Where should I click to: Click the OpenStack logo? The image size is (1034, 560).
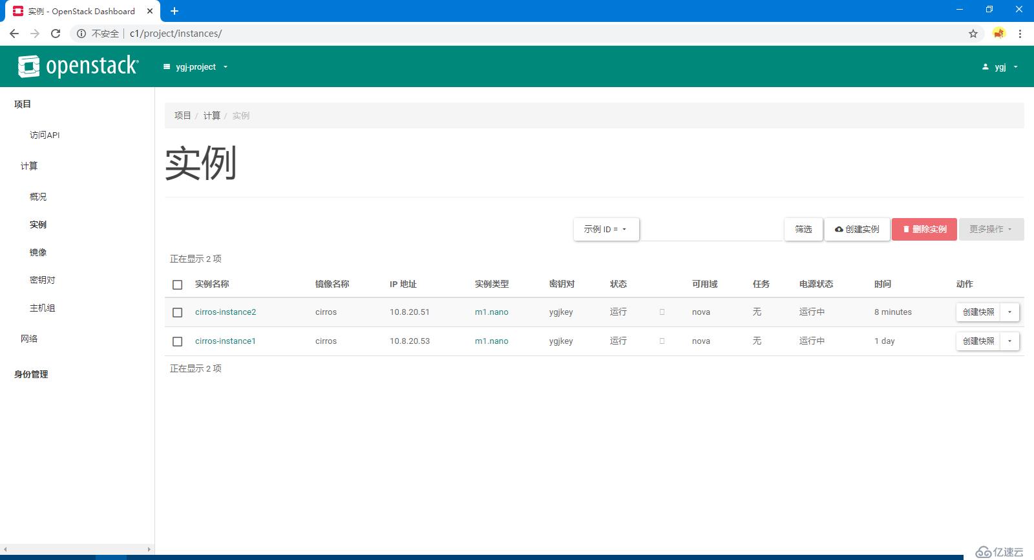coord(78,66)
